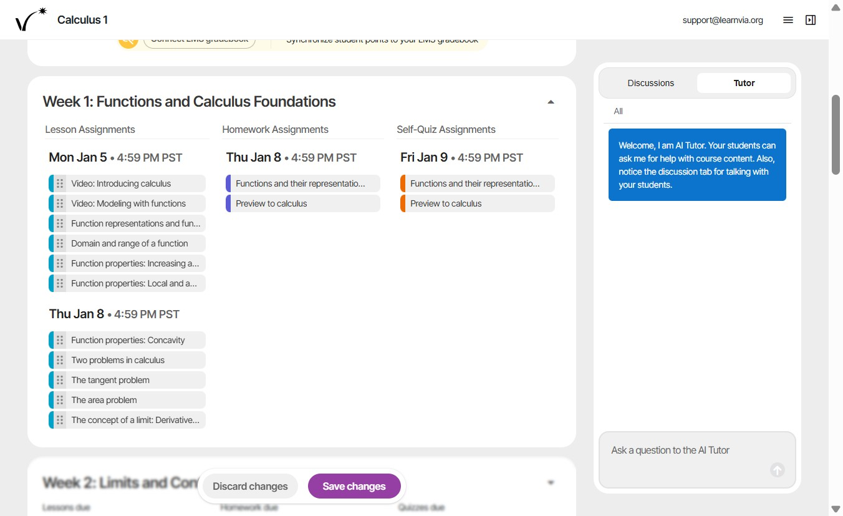The image size is (843, 516).
Task: Grab drag handle for The tangent problem
Action: pos(60,380)
